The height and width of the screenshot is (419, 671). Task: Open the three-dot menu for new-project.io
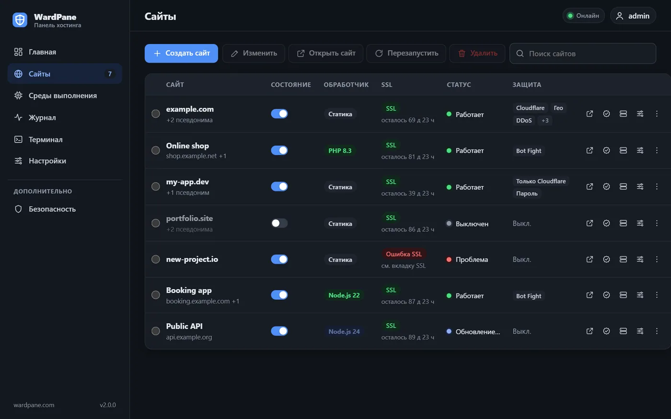click(x=657, y=260)
